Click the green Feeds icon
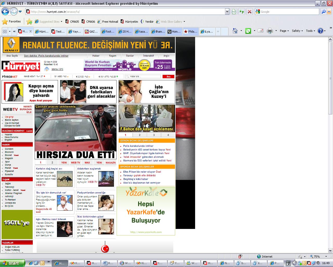Viewport: 333px width, 267px height. tap(248, 31)
